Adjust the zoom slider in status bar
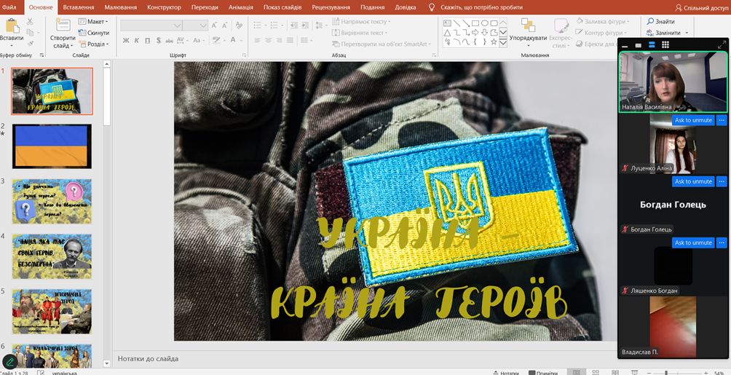This screenshot has width=731, height=375. [665, 372]
